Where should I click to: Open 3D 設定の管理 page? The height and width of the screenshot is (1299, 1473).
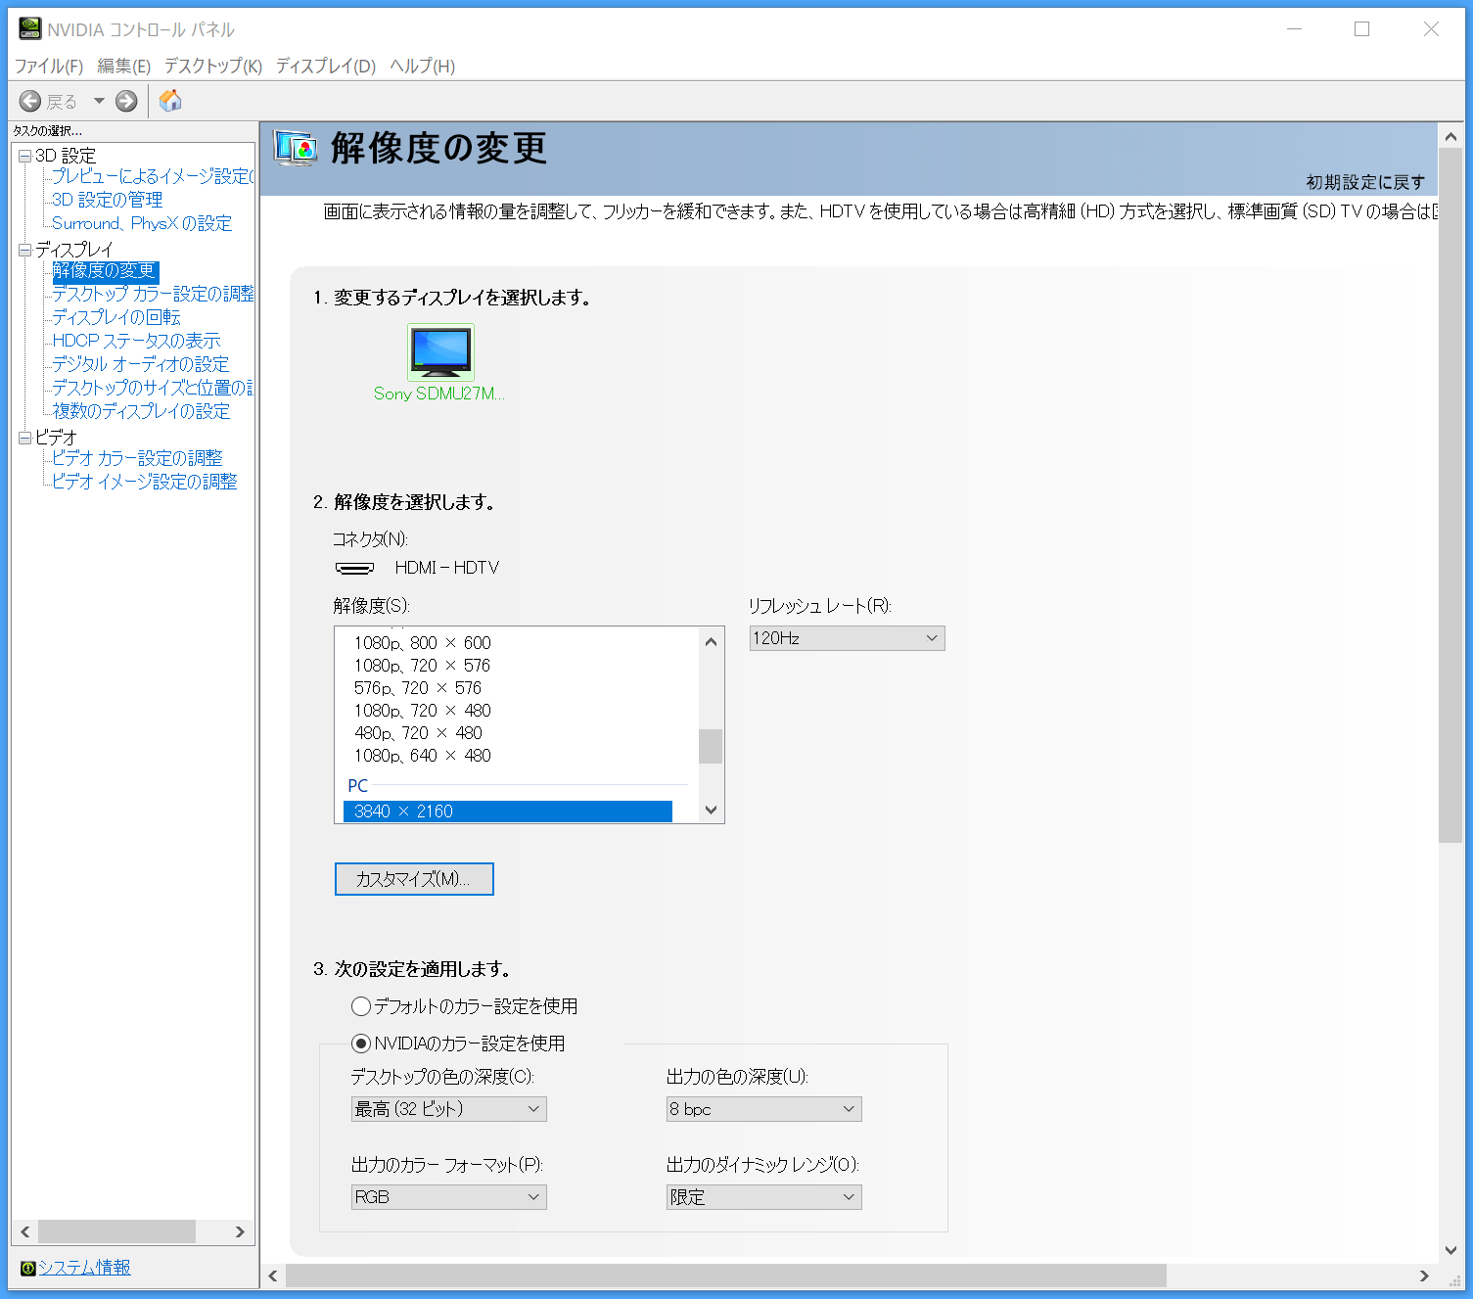pos(108,200)
